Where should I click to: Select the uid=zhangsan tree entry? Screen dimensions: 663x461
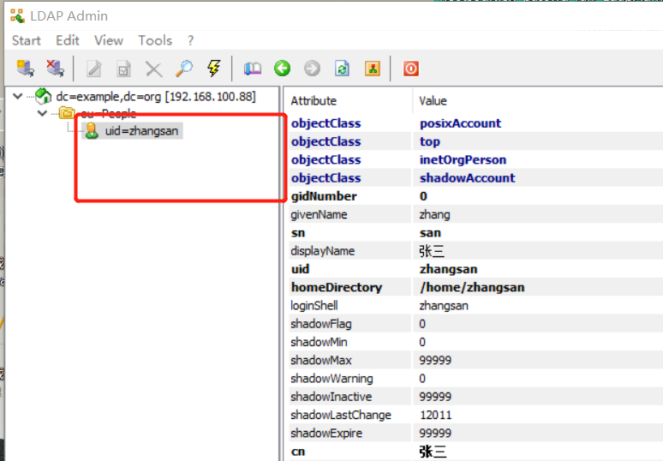click(141, 130)
